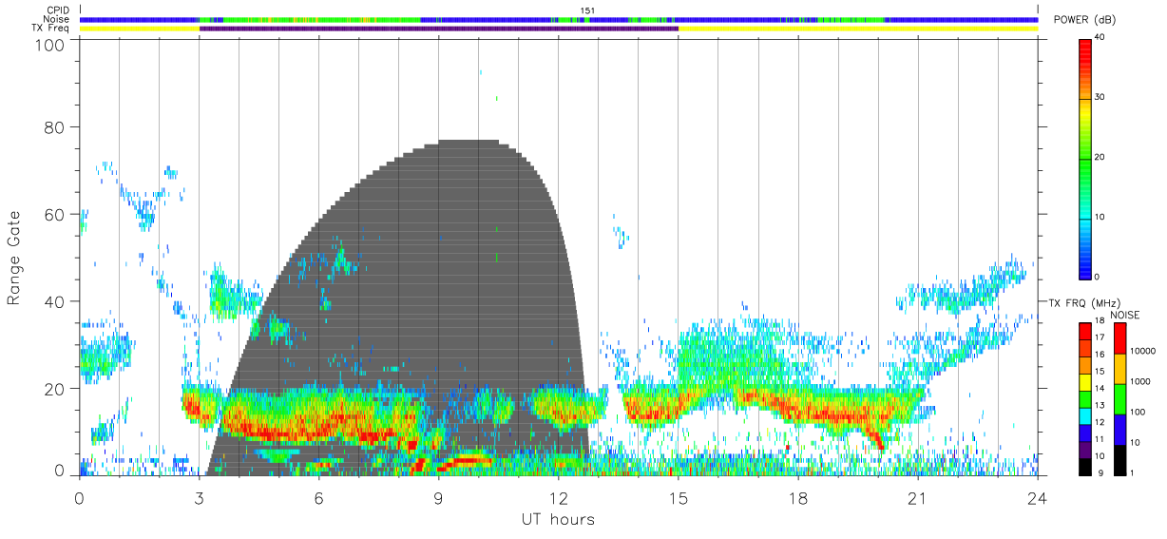The image size is (1167, 539).
Task: Click the x-axis tick label "15"
Action: (x=679, y=497)
